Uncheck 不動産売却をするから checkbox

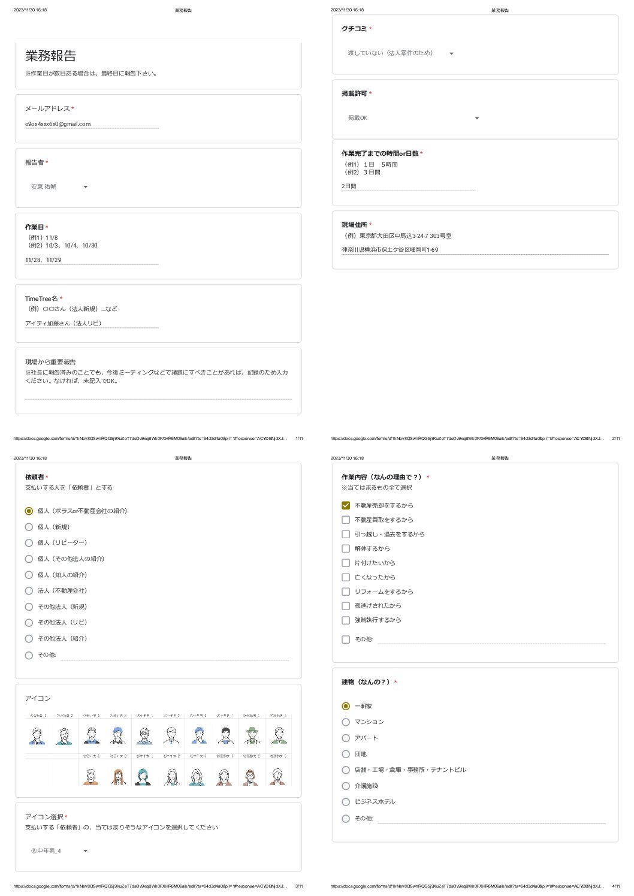[x=346, y=505]
